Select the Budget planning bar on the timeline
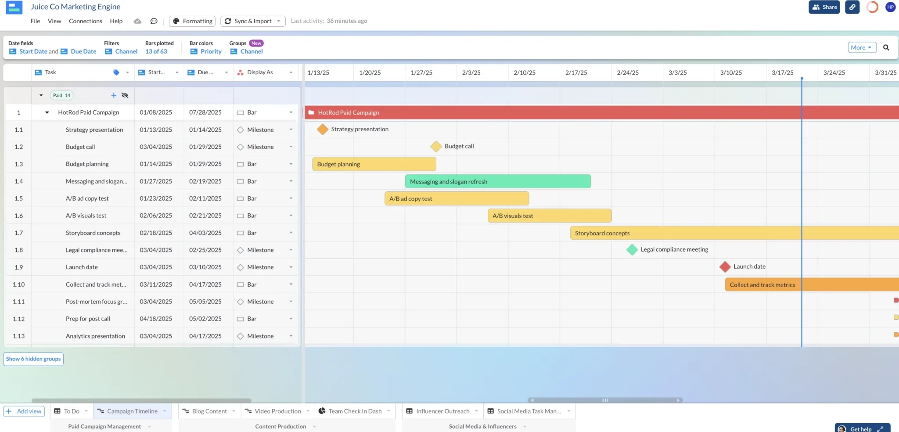 pyautogui.click(x=374, y=164)
